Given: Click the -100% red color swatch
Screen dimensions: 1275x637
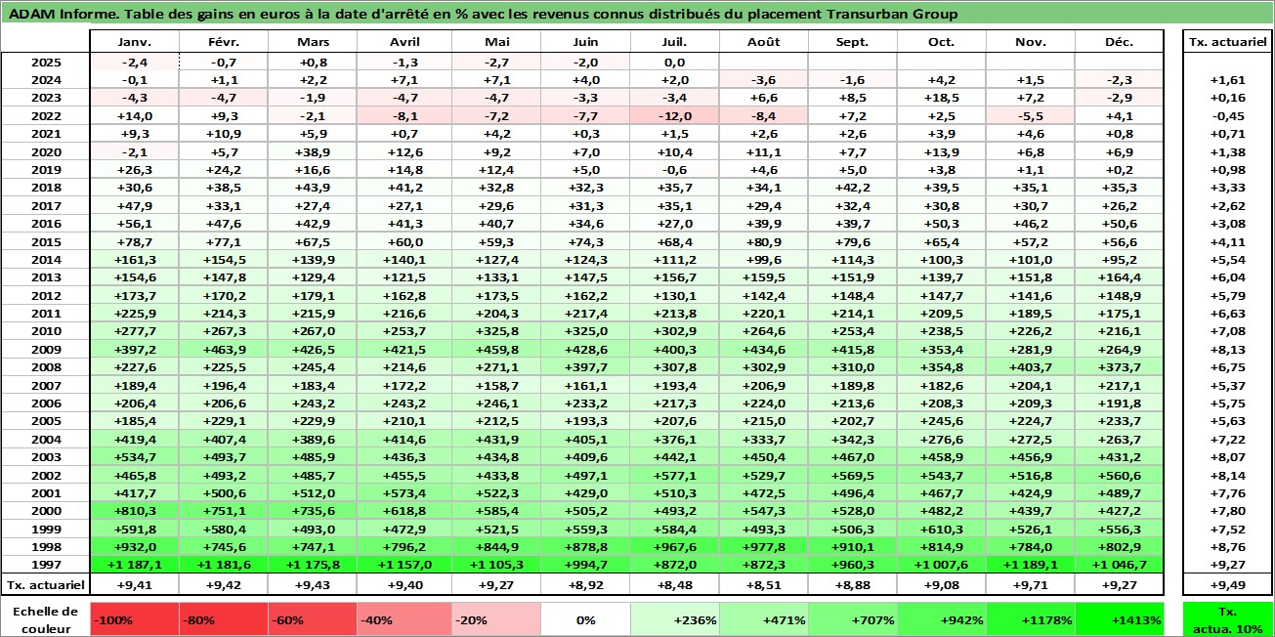Looking at the screenshot, I should point(135,618).
